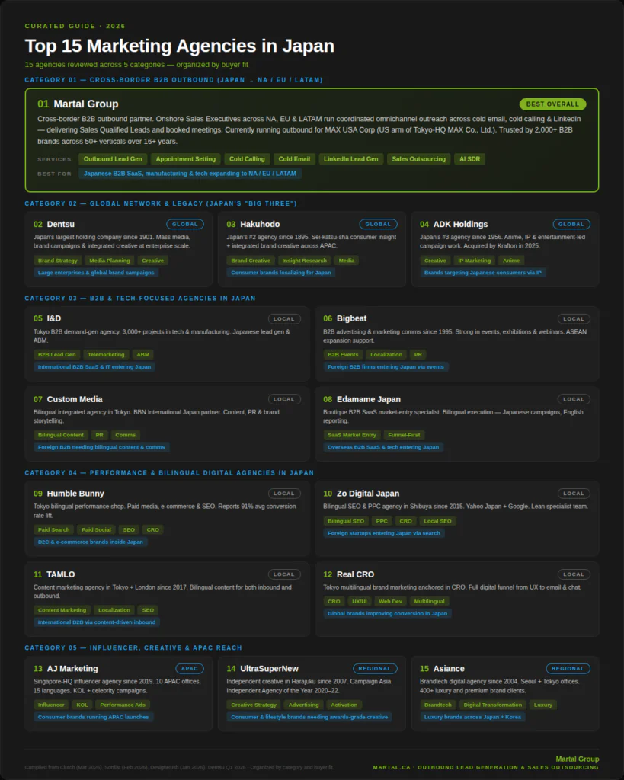Click the LOCAL badge on Zo Digital Japan
This screenshot has height=780, width=624.
(574, 494)
